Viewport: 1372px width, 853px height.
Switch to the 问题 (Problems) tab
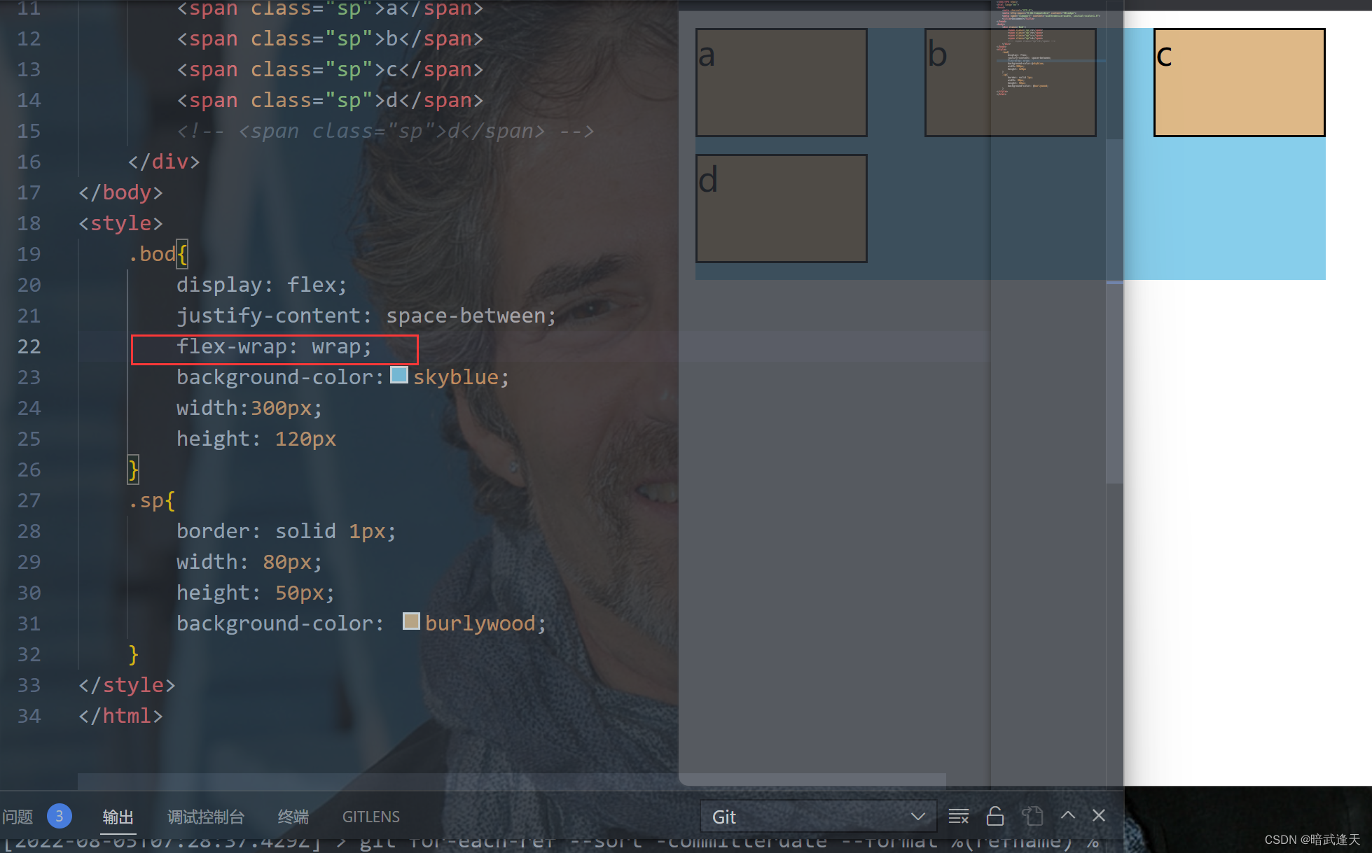(18, 817)
